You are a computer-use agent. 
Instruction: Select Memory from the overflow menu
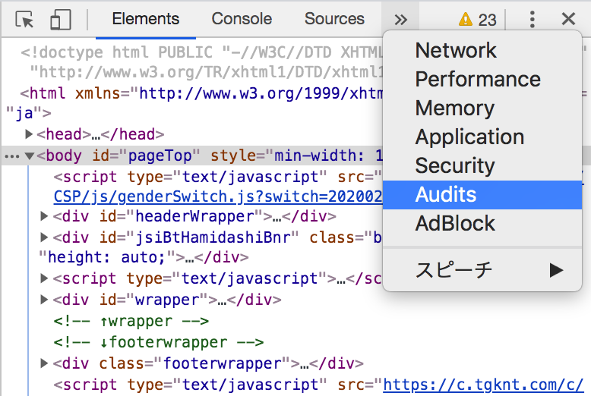(482, 108)
